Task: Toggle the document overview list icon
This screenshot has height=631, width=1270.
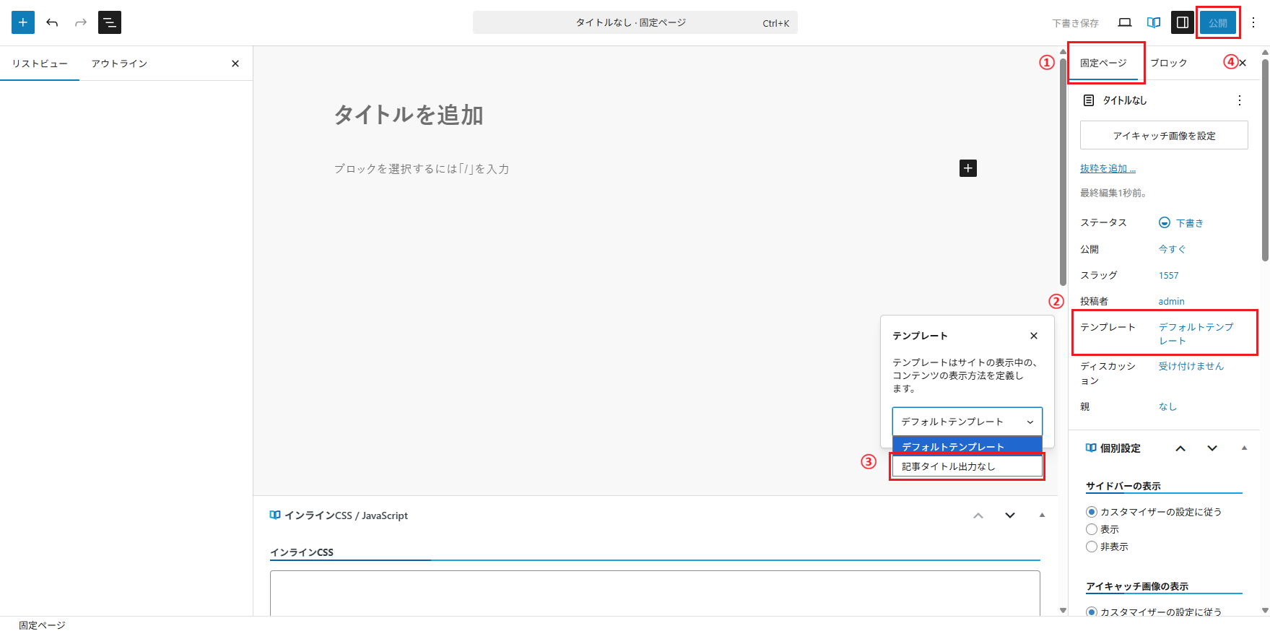Action: pyautogui.click(x=110, y=22)
